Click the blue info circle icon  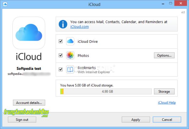[63, 24]
